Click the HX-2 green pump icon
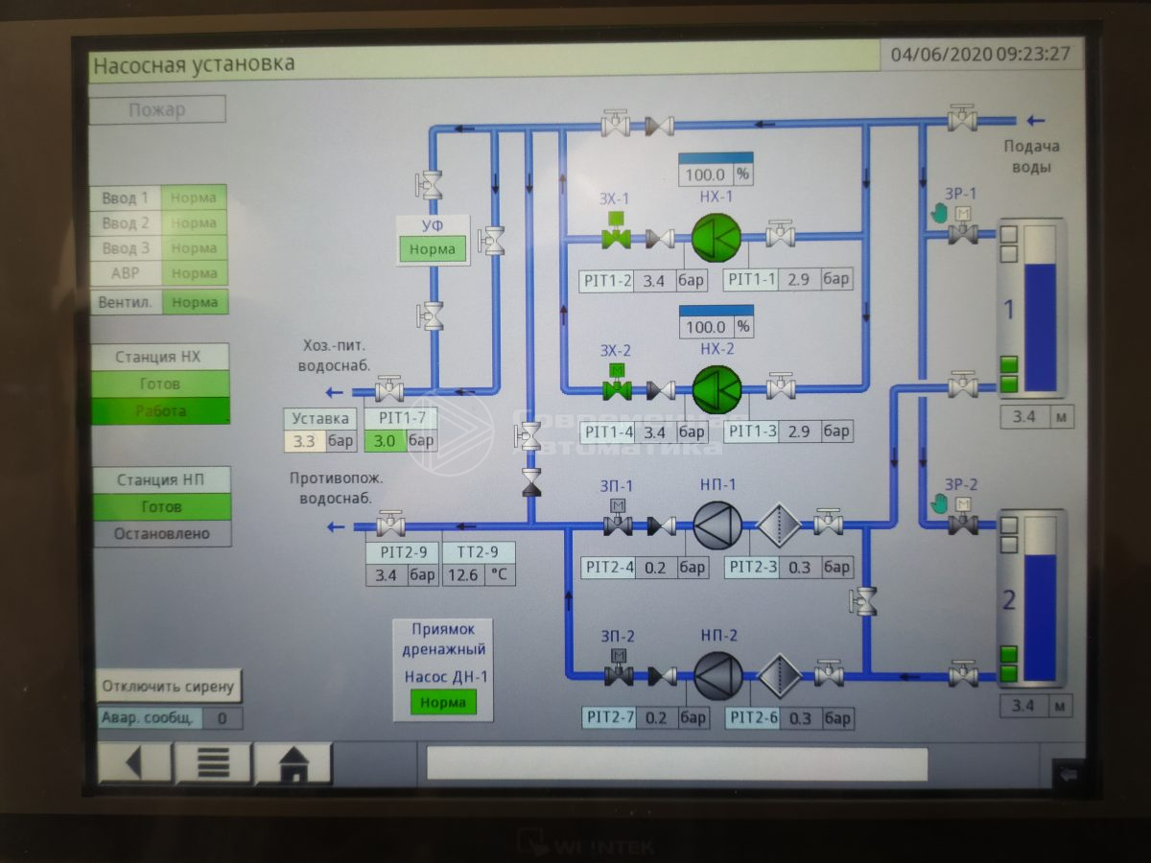Image resolution: width=1151 pixels, height=863 pixels. coord(716,389)
